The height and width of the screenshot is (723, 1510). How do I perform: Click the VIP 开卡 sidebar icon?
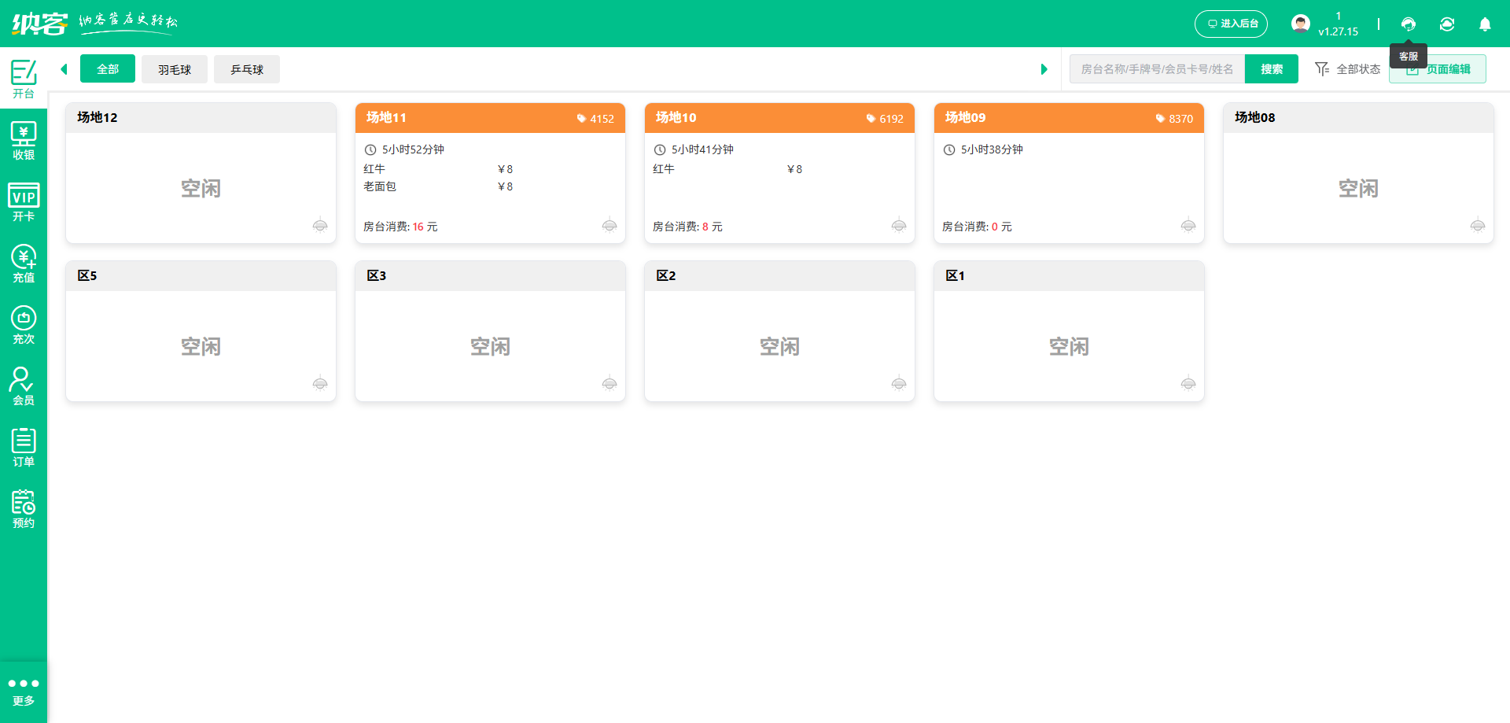(x=24, y=202)
